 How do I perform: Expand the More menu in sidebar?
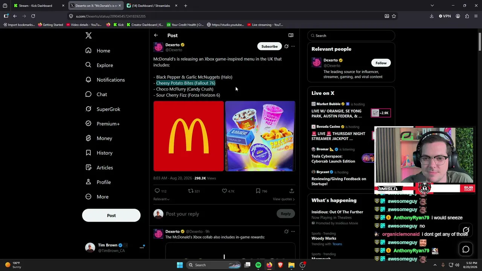coord(97,197)
